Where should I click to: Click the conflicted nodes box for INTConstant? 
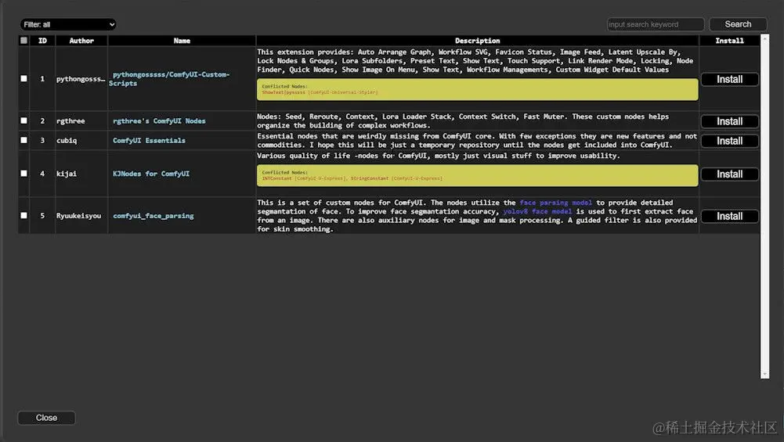point(478,175)
